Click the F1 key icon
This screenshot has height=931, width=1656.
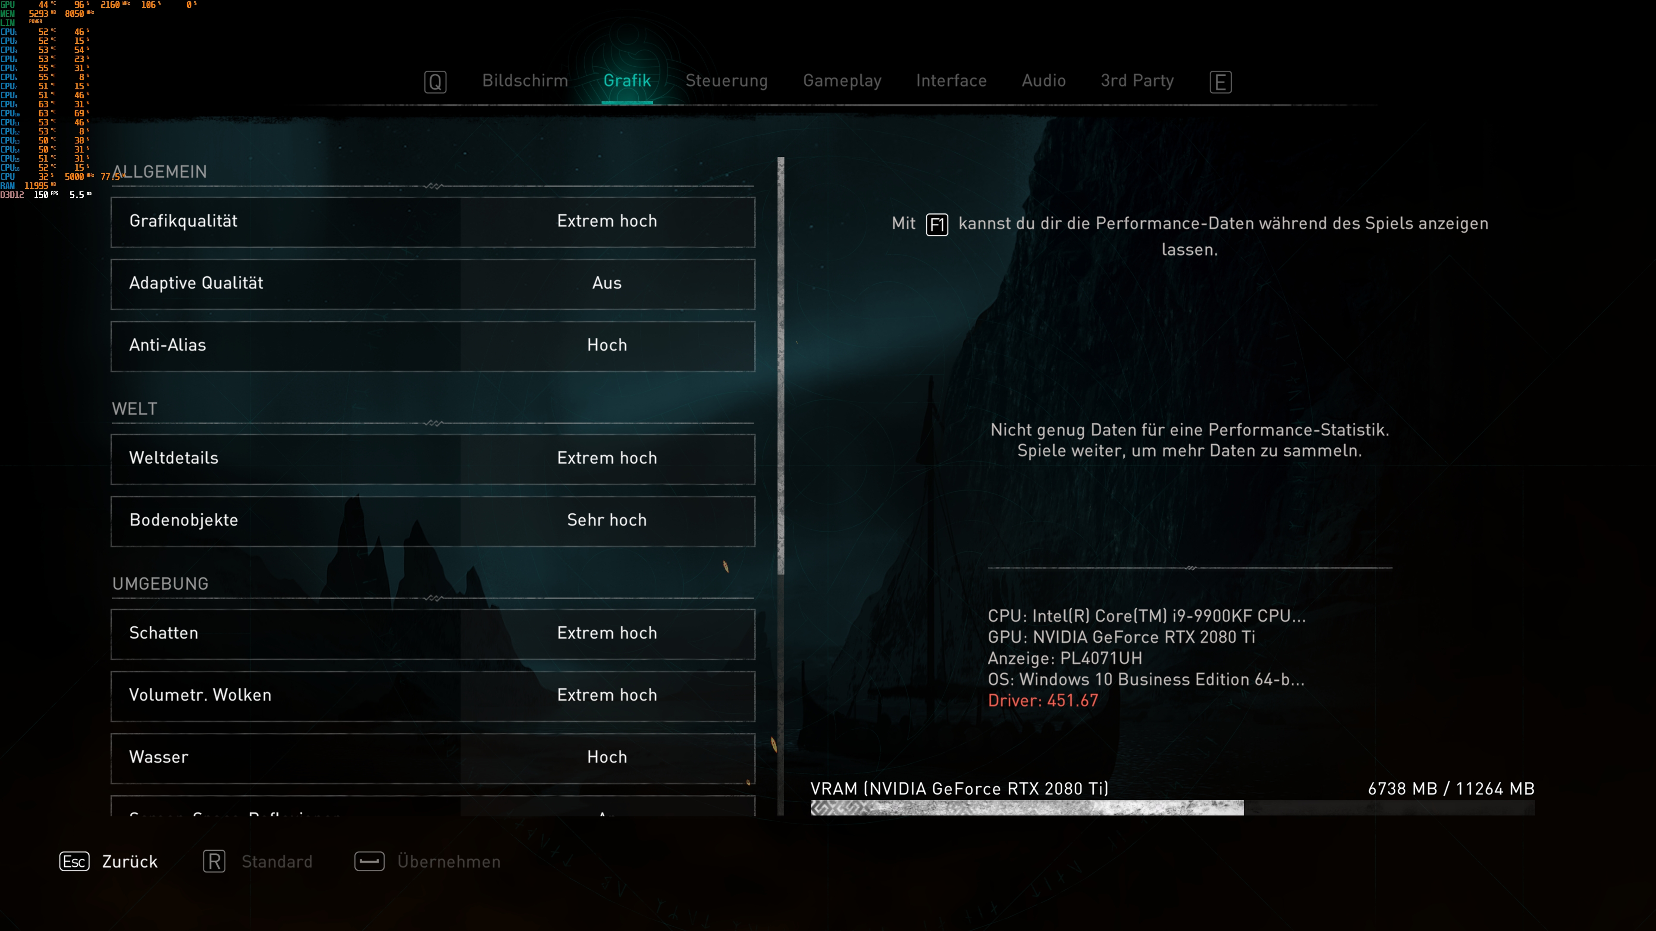(937, 225)
